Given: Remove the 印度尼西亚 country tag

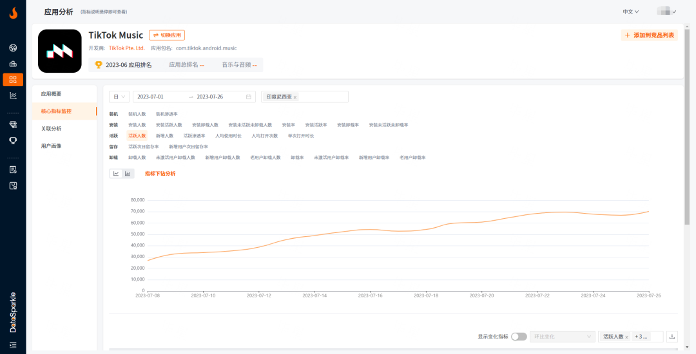Looking at the screenshot, I should 295,97.
